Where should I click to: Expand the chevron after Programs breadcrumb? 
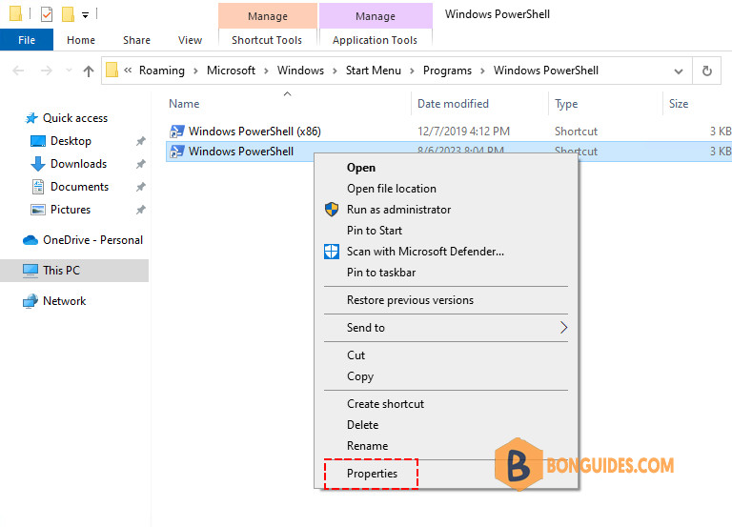coord(482,71)
